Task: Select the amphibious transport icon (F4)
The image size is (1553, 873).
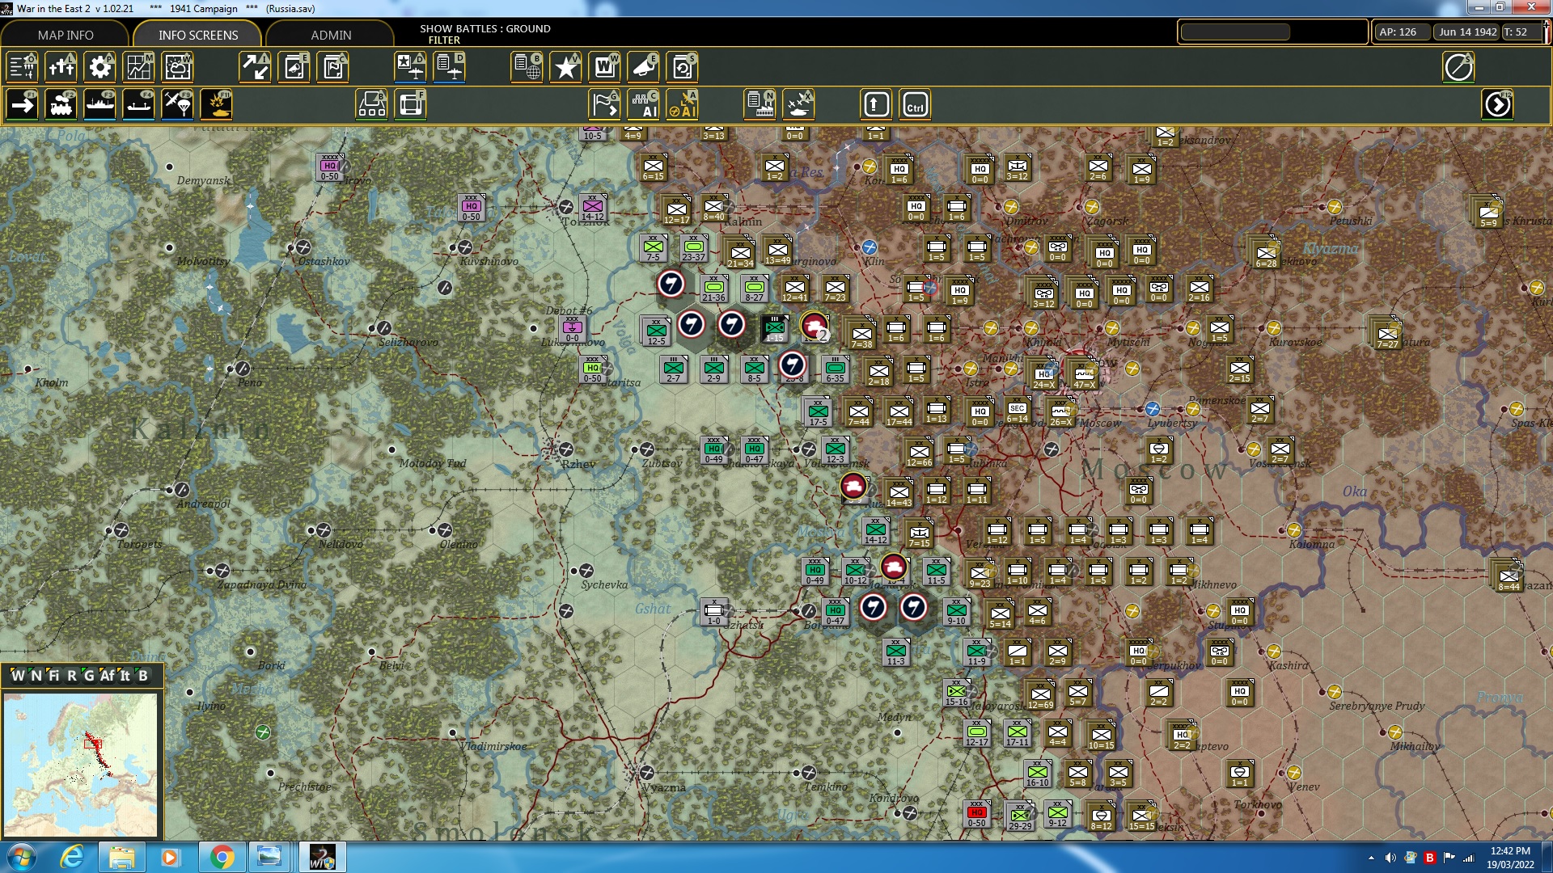Action: [138, 104]
